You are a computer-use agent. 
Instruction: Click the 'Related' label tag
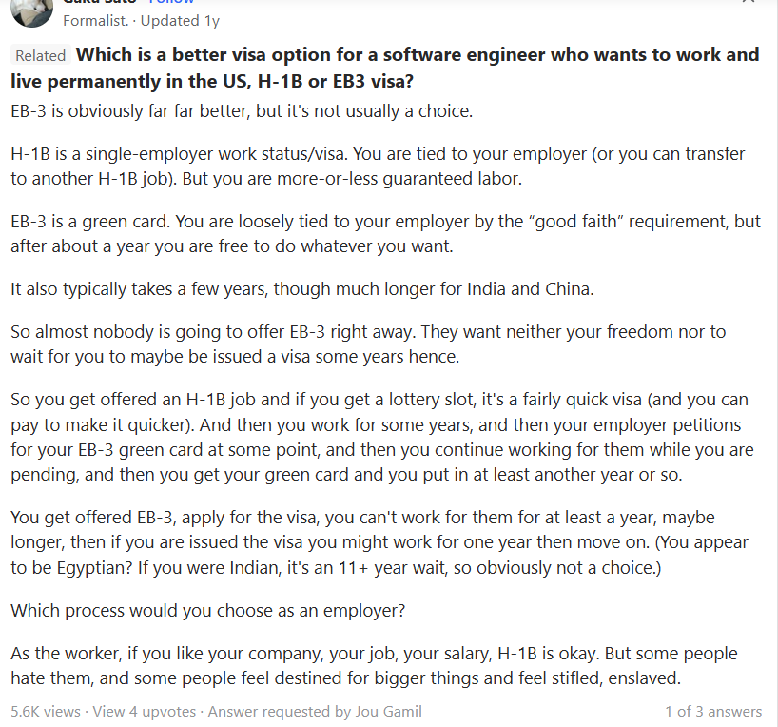(41, 56)
